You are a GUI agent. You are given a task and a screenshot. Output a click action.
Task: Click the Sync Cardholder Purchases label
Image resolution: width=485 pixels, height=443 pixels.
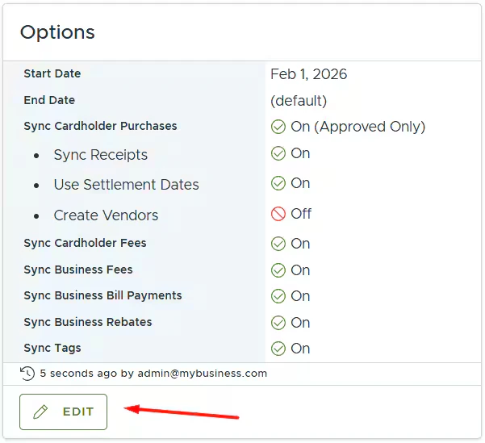pyautogui.click(x=100, y=126)
